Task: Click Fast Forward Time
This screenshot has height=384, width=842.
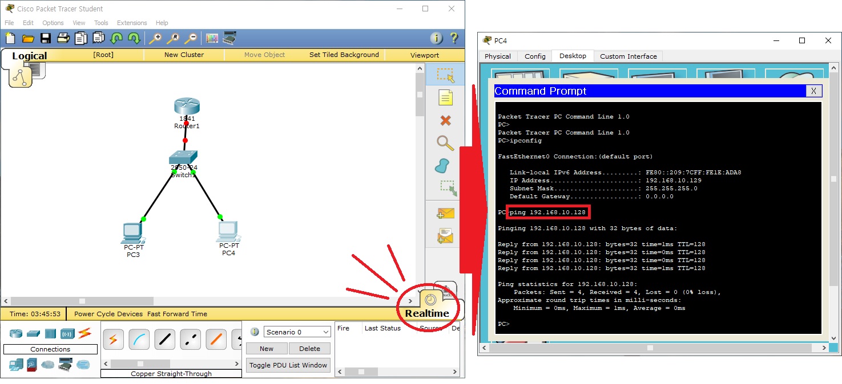Action: [177, 314]
